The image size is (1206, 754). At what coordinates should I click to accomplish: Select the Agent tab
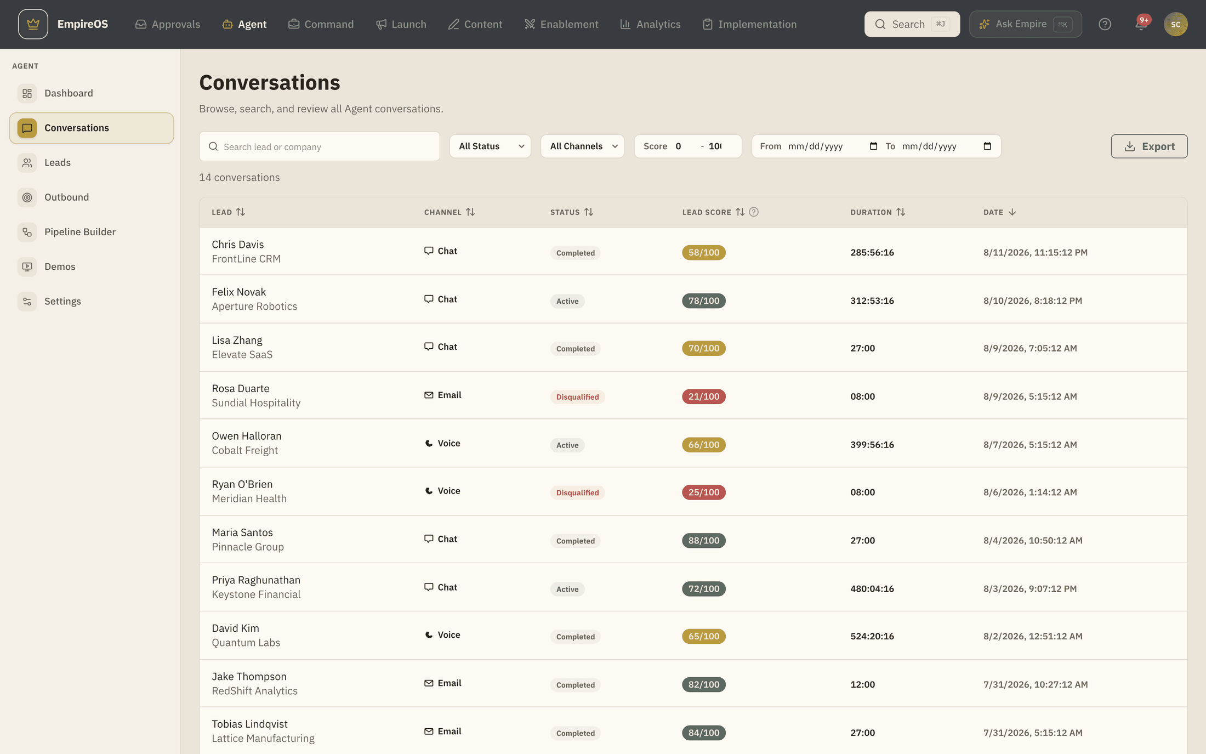tap(244, 24)
